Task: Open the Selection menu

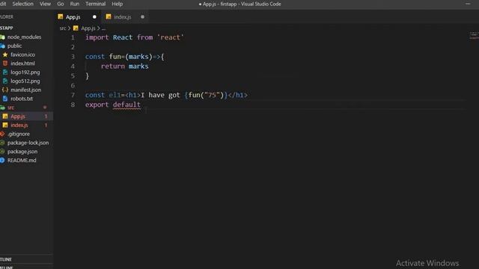Action: tap(22, 4)
